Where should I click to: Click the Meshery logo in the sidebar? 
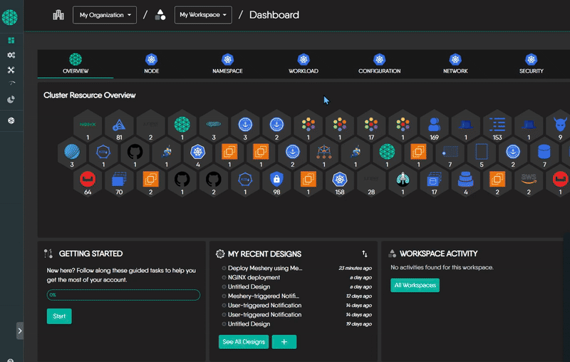[x=11, y=15]
